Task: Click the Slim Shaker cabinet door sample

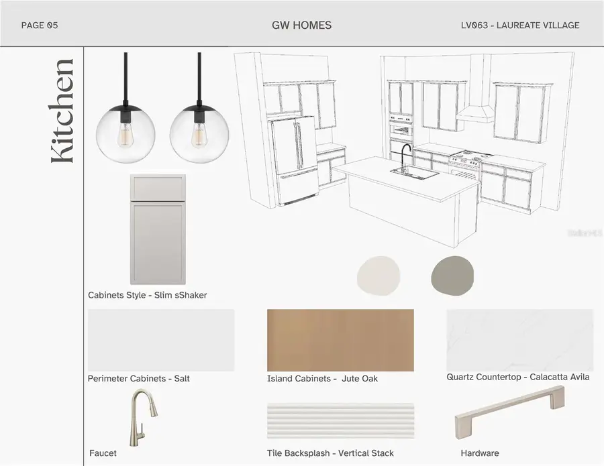Action: [x=158, y=230]
